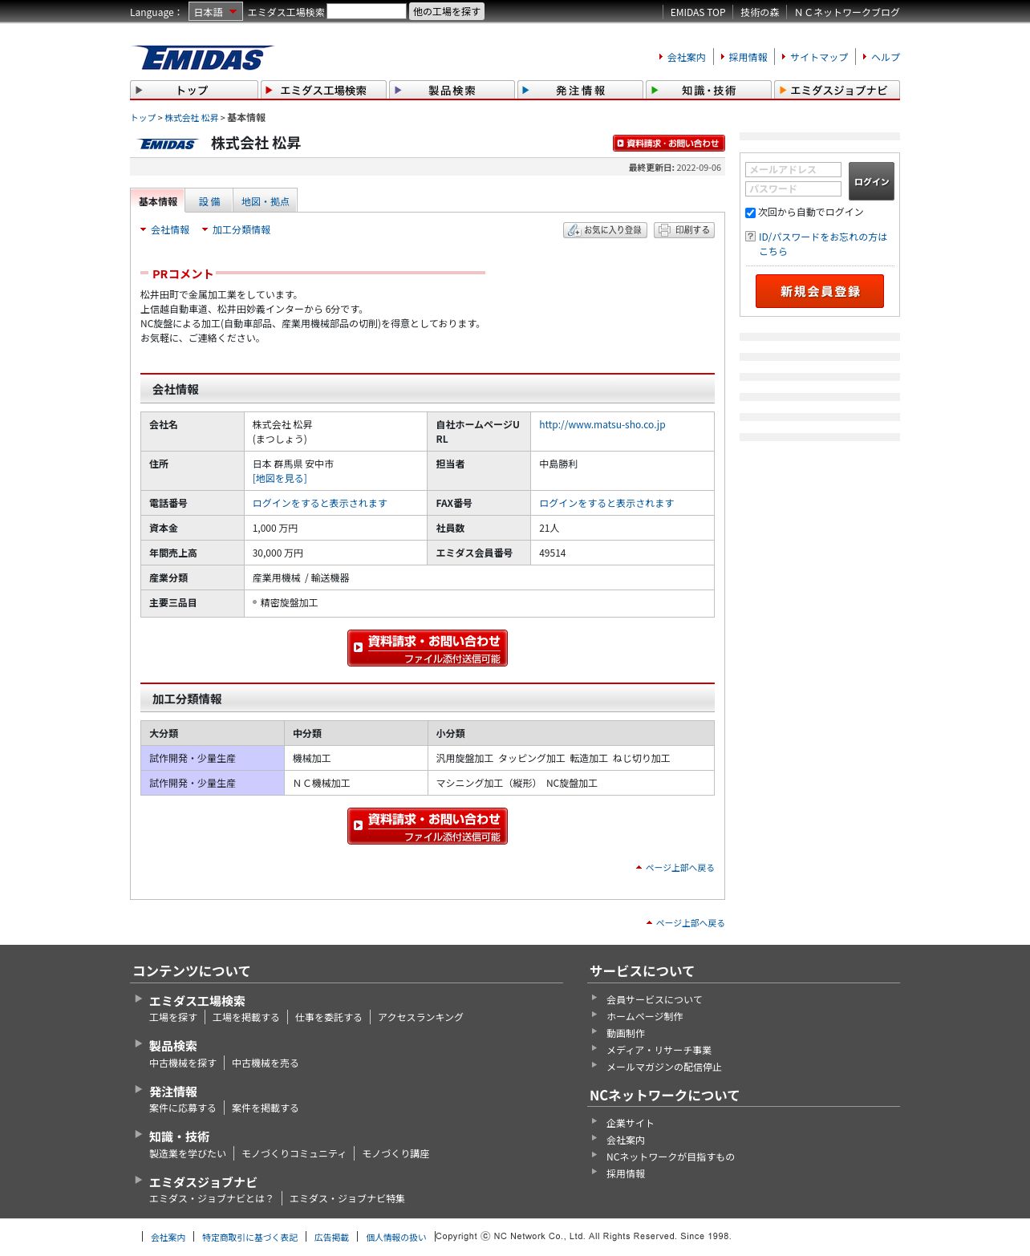Click footer エミダス・ジョブナビ特集 link
Screen dimensions: 1030x1256
[347, 1199]
